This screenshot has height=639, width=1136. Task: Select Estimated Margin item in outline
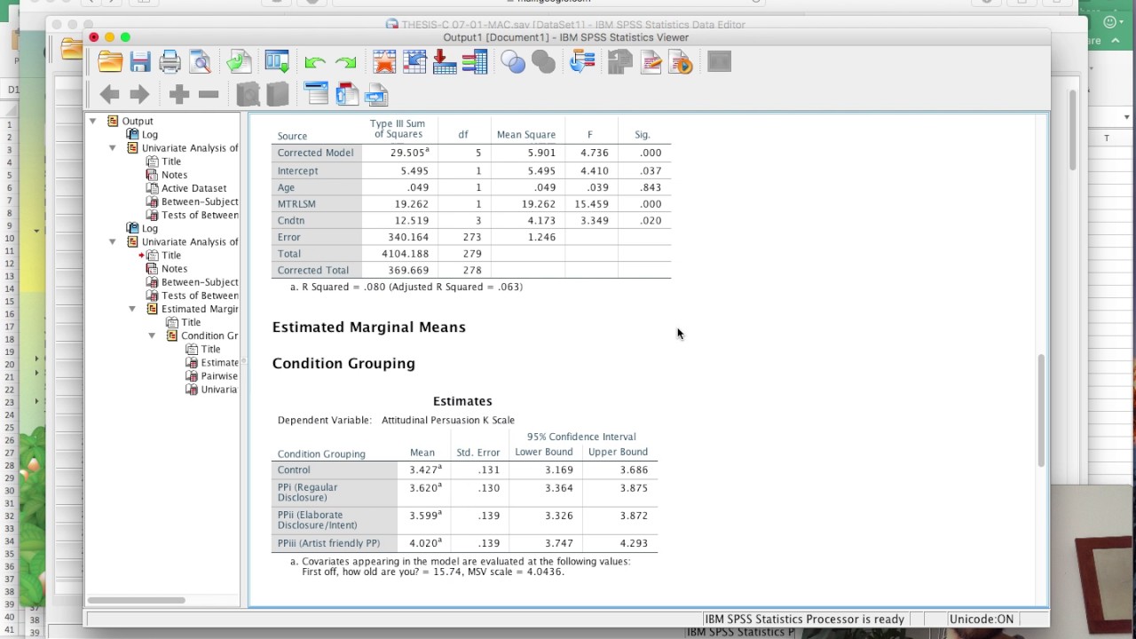pyautogui.click(x=200, y=309)
